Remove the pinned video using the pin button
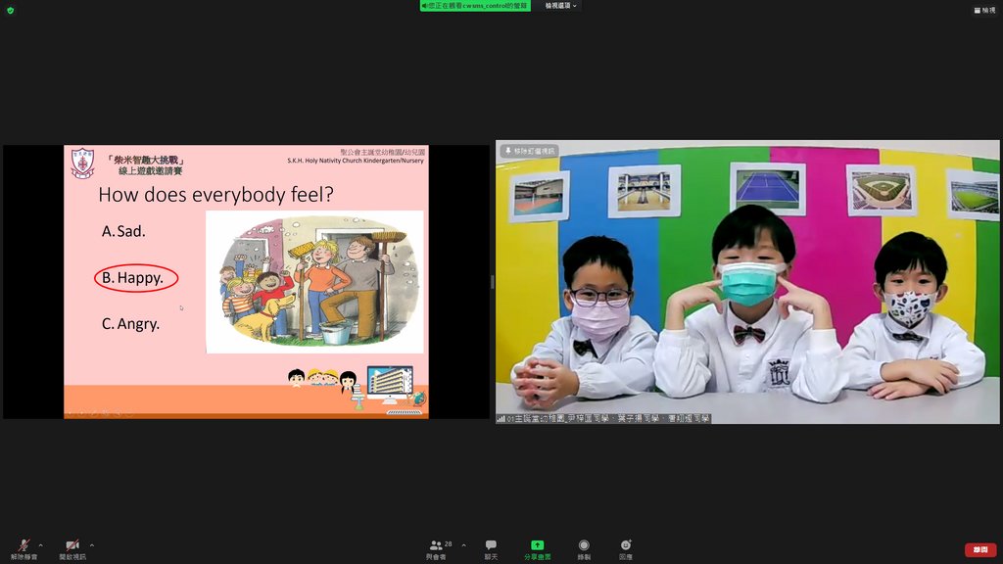This screenshot has height=564, width=1003. (x=529, y=151)
